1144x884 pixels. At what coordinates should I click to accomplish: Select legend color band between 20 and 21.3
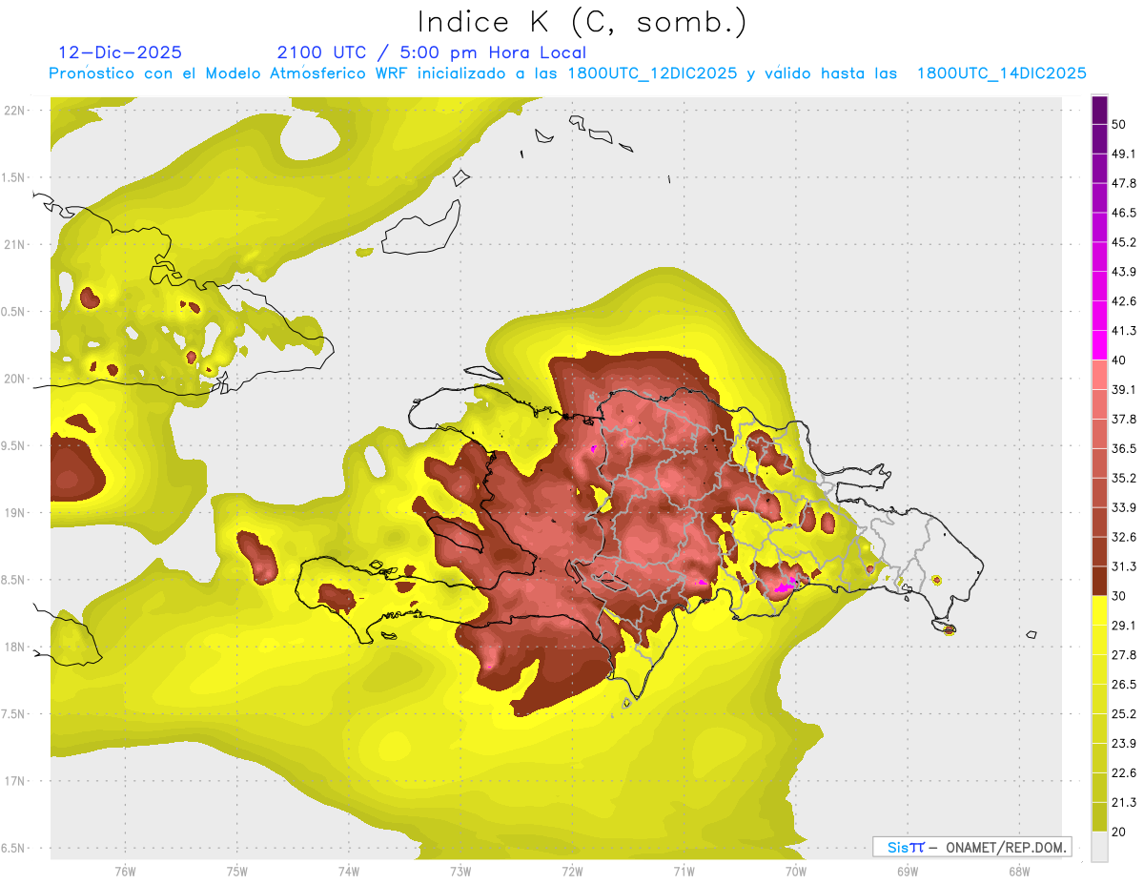point(1099,816)
